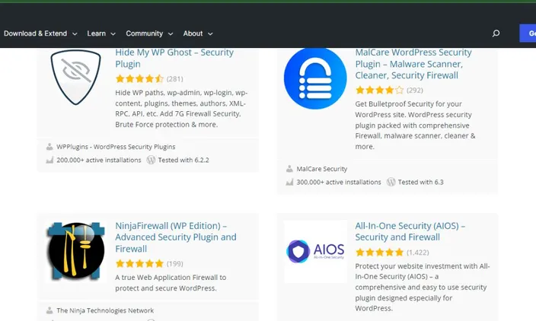Click the Get Bulletproof Security description text

coord(416,126)
